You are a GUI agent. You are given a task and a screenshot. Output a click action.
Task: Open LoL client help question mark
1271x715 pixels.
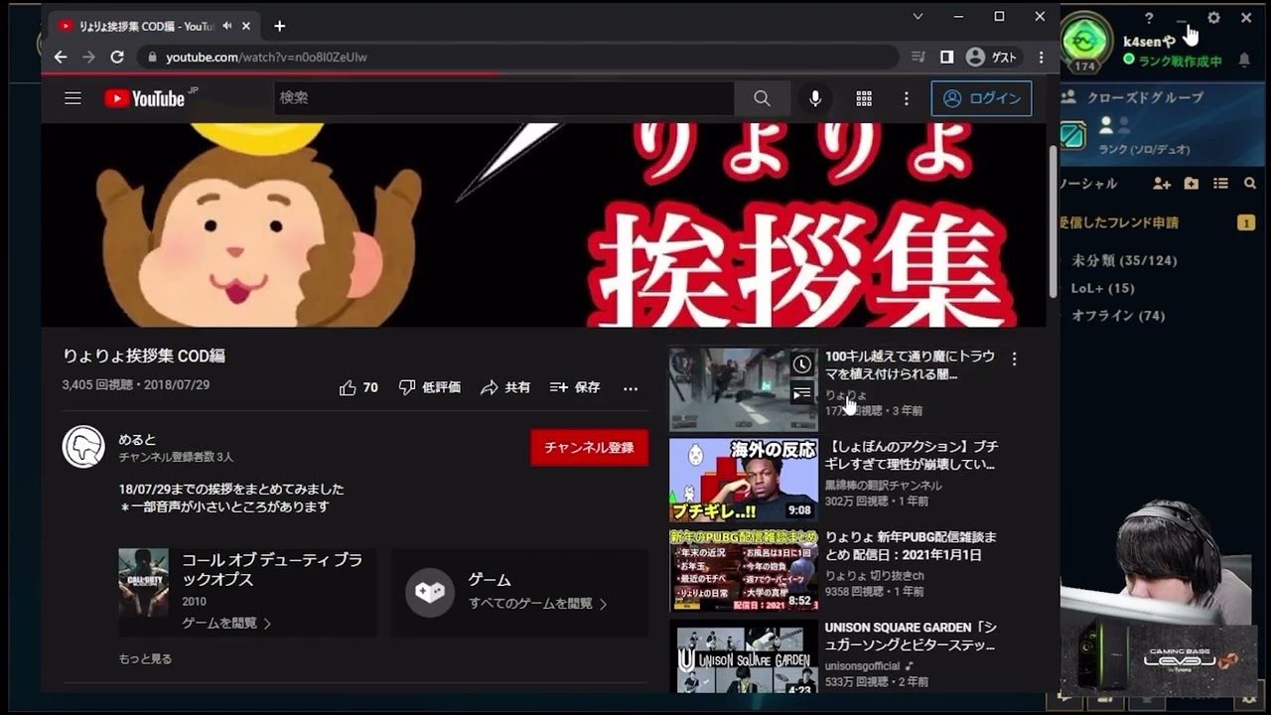click(x=1149, y=18)
